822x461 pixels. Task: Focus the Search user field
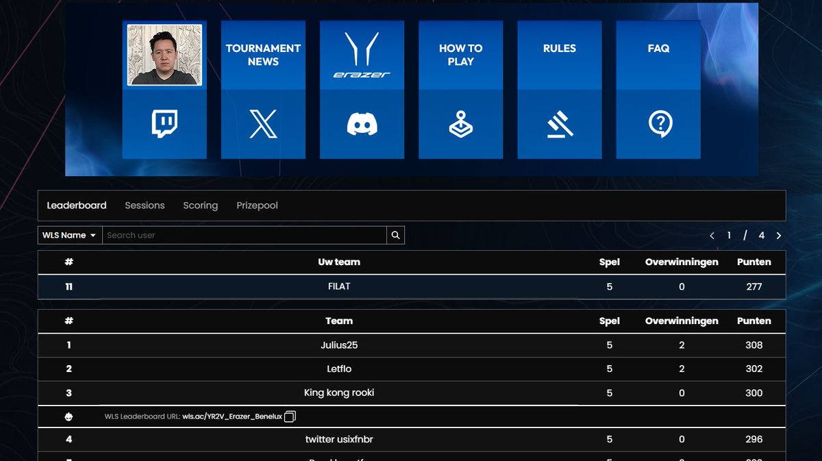pyautogui.click(x=245, y=235)
